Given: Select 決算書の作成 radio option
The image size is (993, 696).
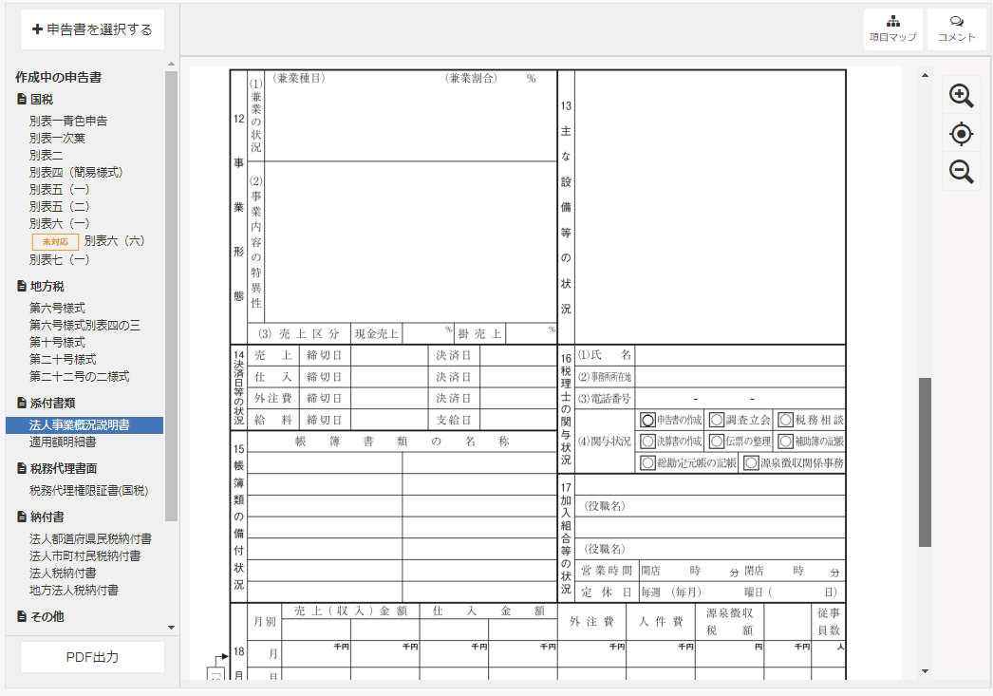Looking at the screenshot, I should 647,442.
